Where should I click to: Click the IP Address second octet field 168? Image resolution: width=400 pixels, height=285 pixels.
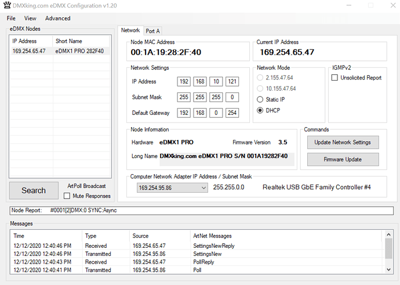click(200, 81)
